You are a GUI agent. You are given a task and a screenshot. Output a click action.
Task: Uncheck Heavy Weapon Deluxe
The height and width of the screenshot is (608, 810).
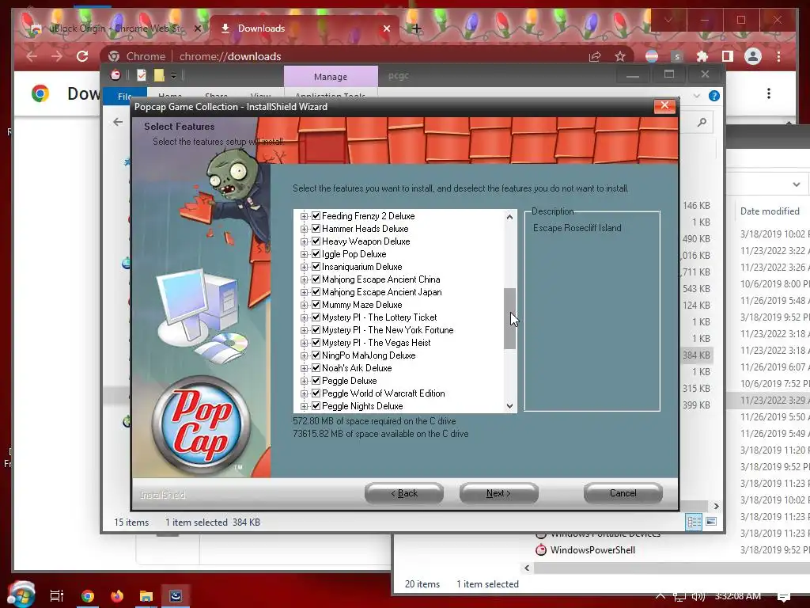(x=316, y=241)
